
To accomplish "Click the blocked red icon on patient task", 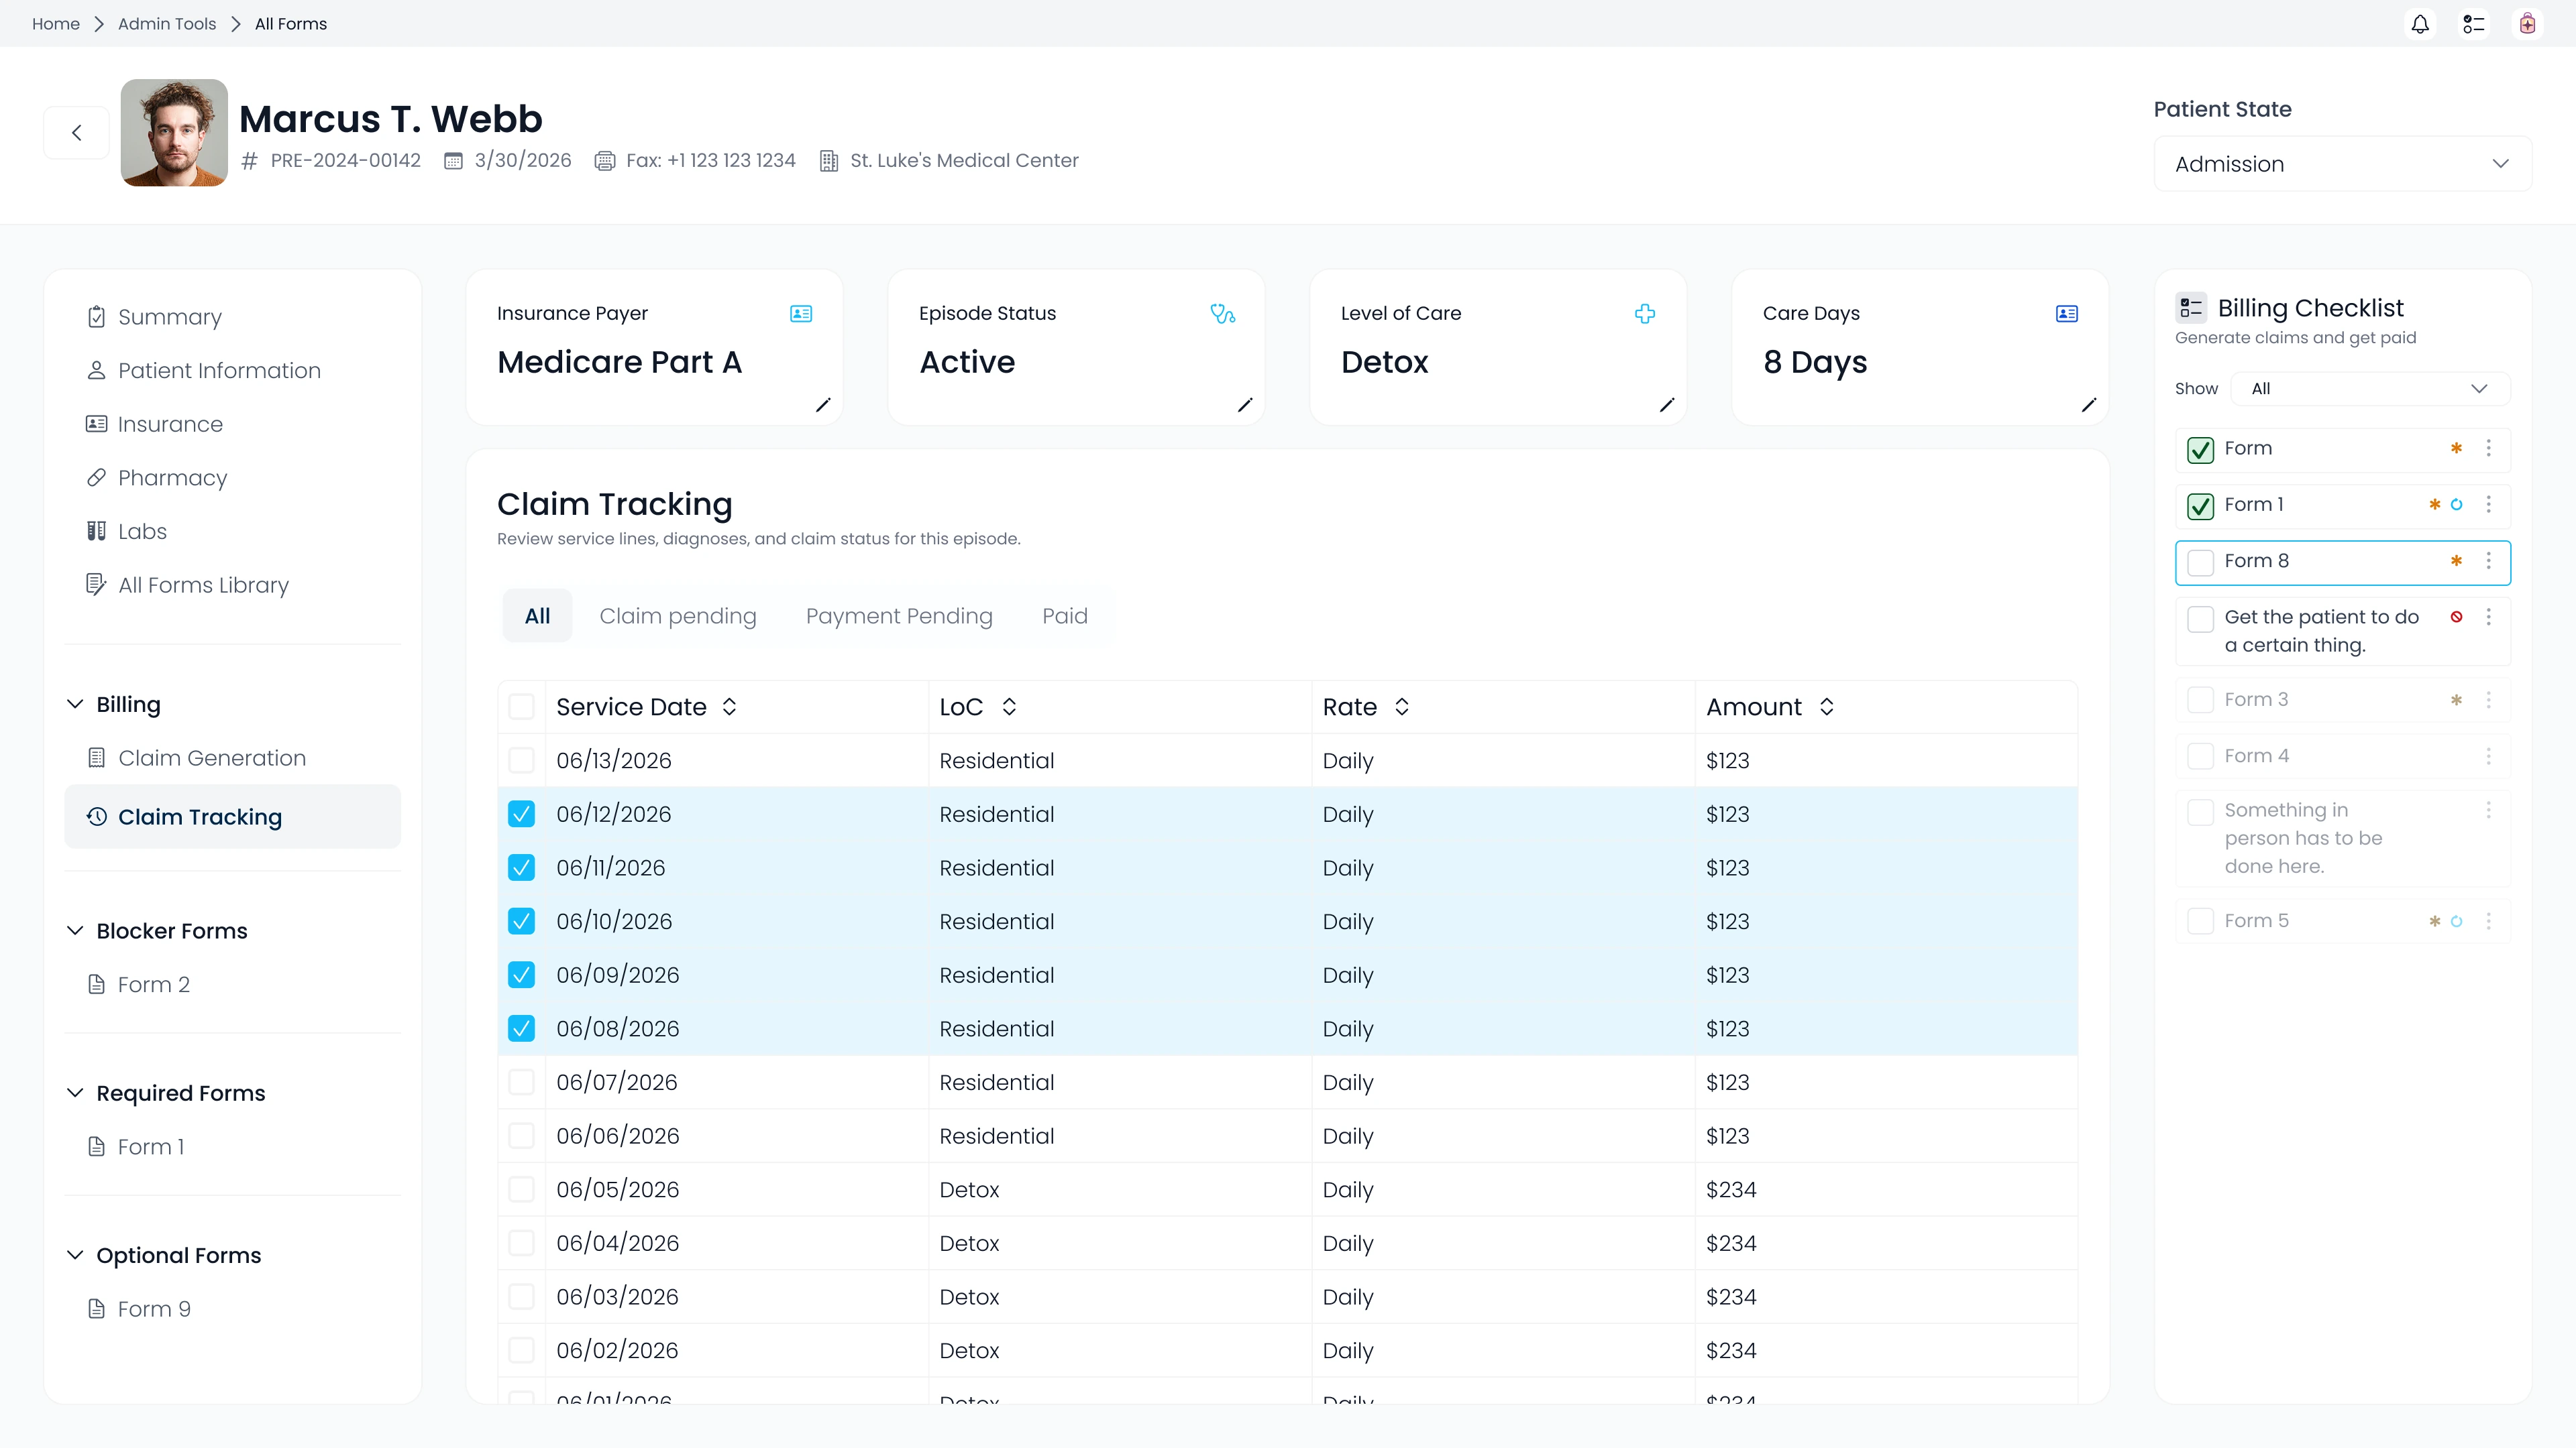I will point(2456,617).
